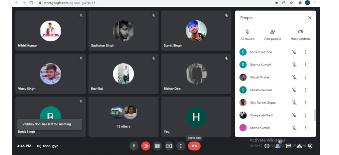Screen dimensions: 339x155
Task: Click the Present now screen share icon
Action: tap(169, 146)
